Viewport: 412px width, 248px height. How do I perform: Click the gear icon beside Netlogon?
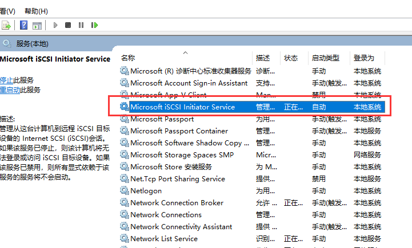point(124,191)
